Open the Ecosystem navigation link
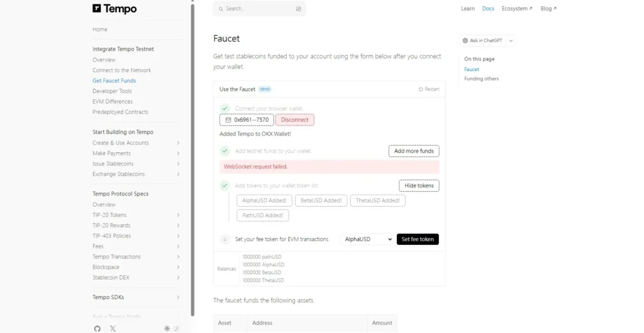This screenshot has width=644, height=333. pyautogui.click(x=516, y=9)
